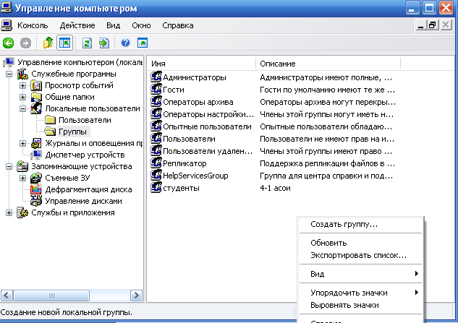Click the Дефрагментация диска icon
This screenshot has height=323, width=458.
pos(36,189)
